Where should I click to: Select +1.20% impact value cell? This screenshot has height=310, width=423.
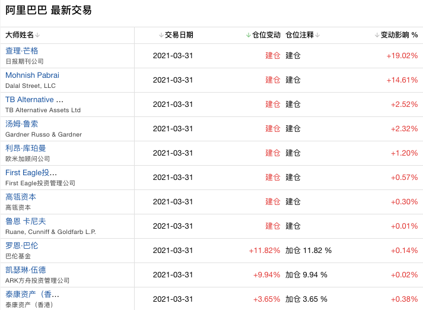(405, 153)
